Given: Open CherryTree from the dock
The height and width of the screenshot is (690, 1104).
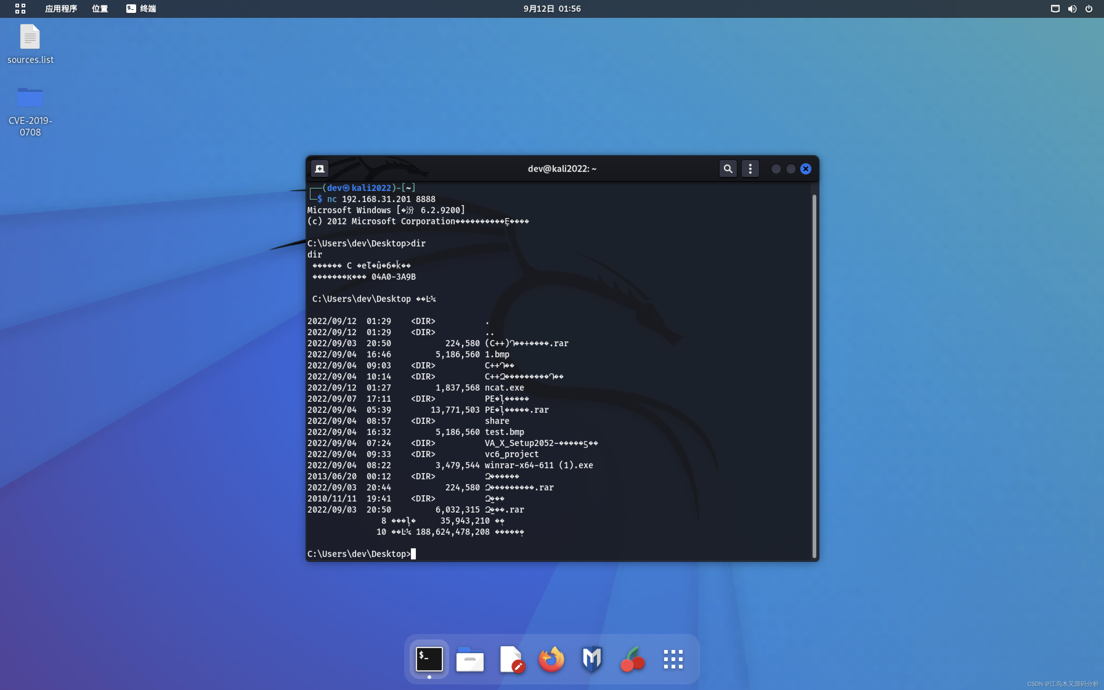Looking at the screenshot, I should pyautogui.click(x=632, y=659).
